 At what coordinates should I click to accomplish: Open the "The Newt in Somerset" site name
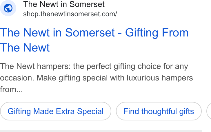tap(64, 4)
